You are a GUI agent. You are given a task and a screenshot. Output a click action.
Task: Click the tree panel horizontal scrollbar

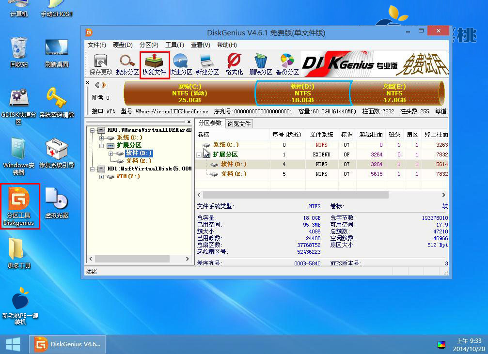coord(132,259)
